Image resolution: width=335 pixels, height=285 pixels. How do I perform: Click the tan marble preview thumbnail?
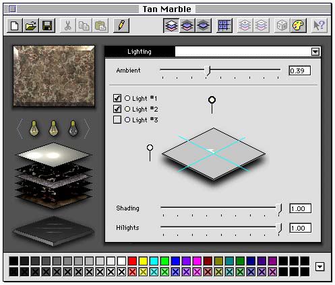click(x=54, y=76)
